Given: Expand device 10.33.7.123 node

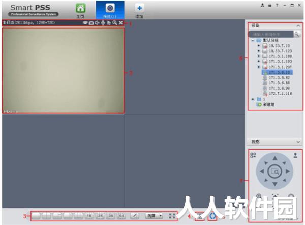Looking at the screenshot, I should pos(259,51).
